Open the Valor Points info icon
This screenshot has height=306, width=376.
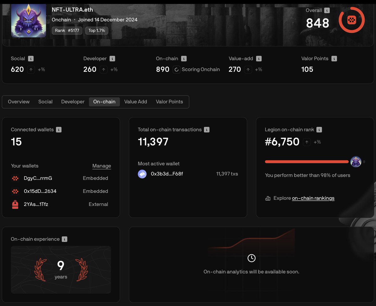pyautogui.click(x=334, y=59)
